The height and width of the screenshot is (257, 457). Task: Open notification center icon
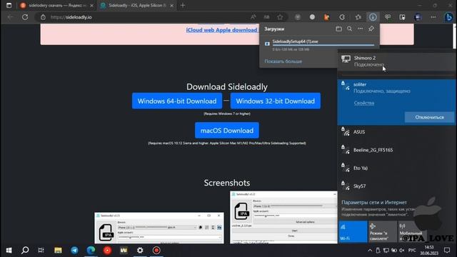(447, 251)
